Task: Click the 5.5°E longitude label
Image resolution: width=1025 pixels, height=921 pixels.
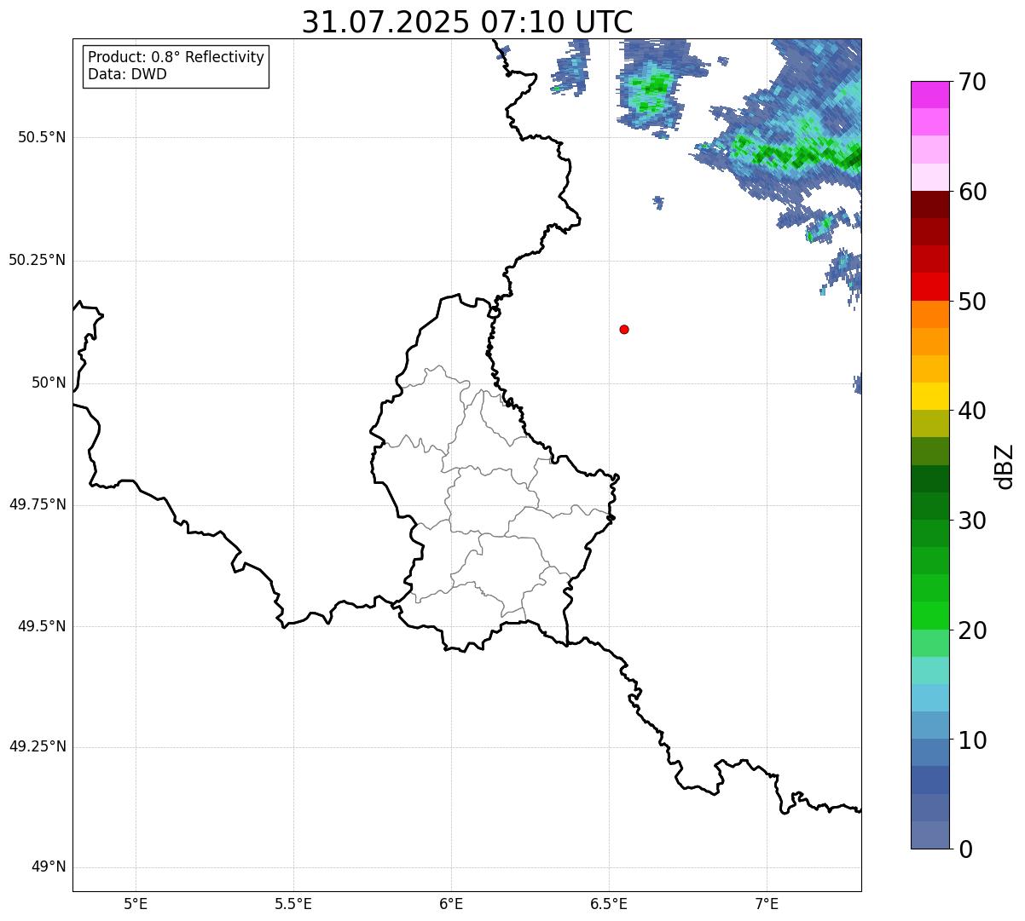Action: click(x=293, y=904)
